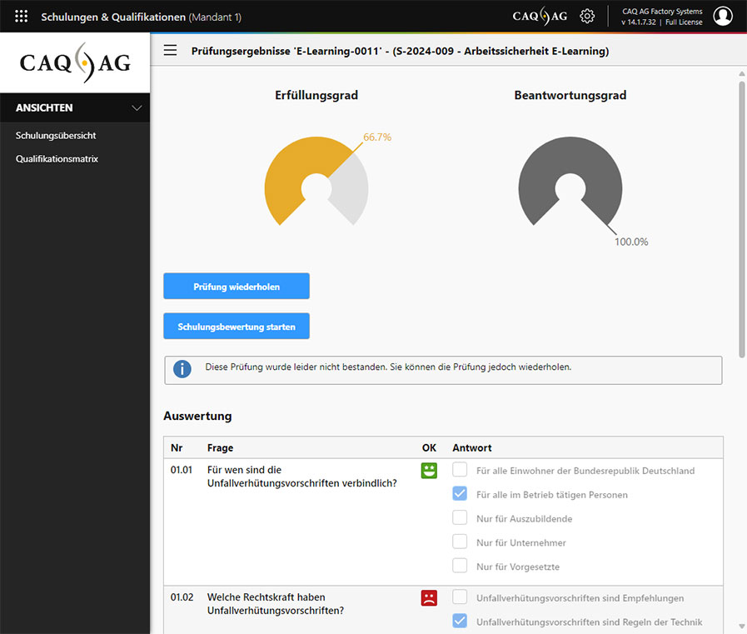Check the 'Nur für Auszubildende' box
This screenshot has width=747, height=634.
coord(460,518)
